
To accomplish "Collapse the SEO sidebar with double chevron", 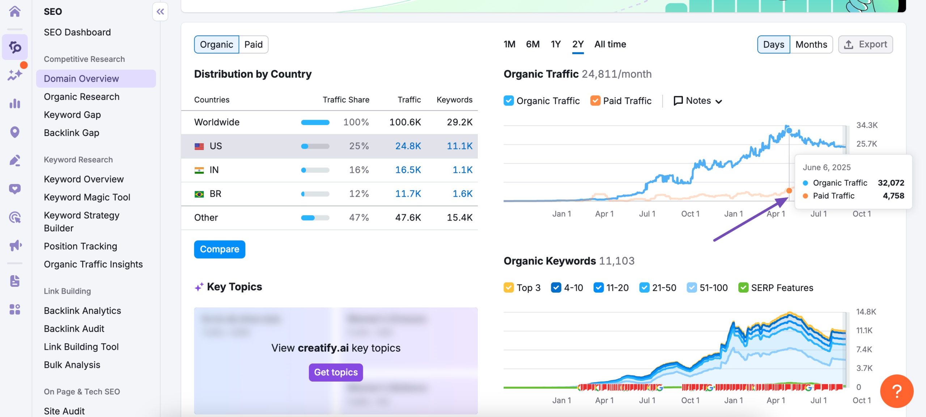I will [x=160, y=12].
